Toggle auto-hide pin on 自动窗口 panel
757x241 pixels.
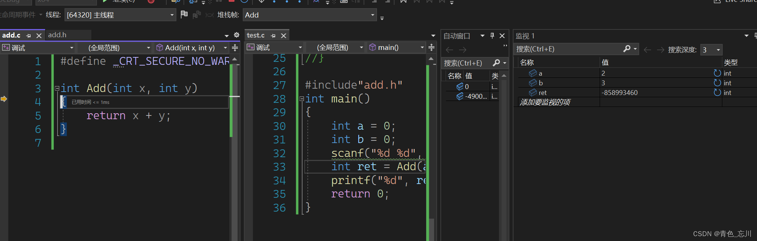click(492, 36)
